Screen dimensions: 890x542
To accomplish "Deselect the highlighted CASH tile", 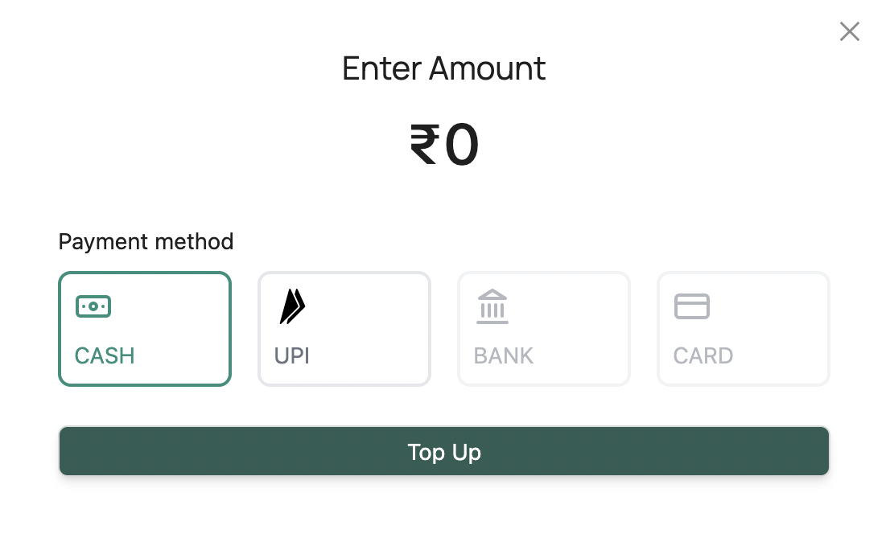I will [145, 328].
